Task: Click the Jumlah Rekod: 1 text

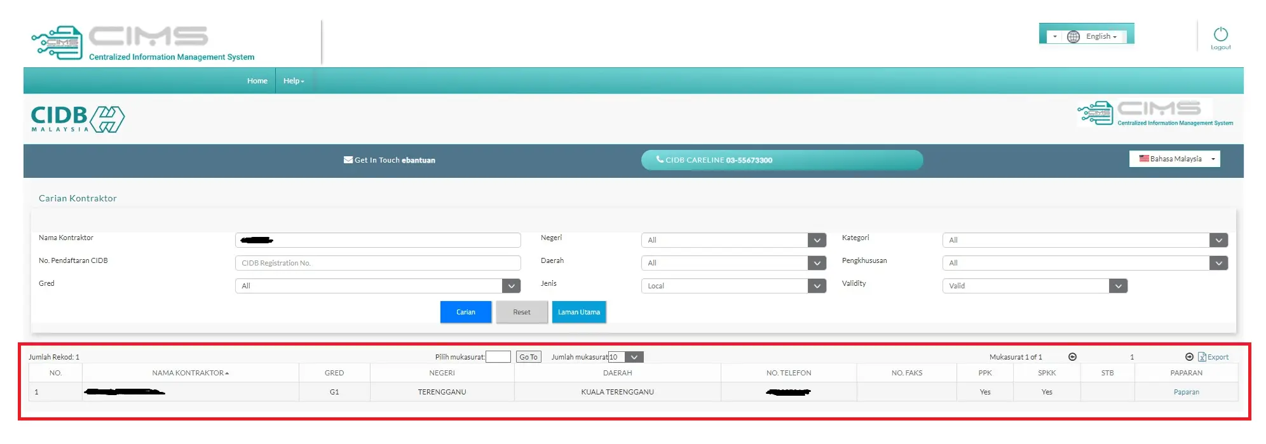Action: (x=54, y=357)
